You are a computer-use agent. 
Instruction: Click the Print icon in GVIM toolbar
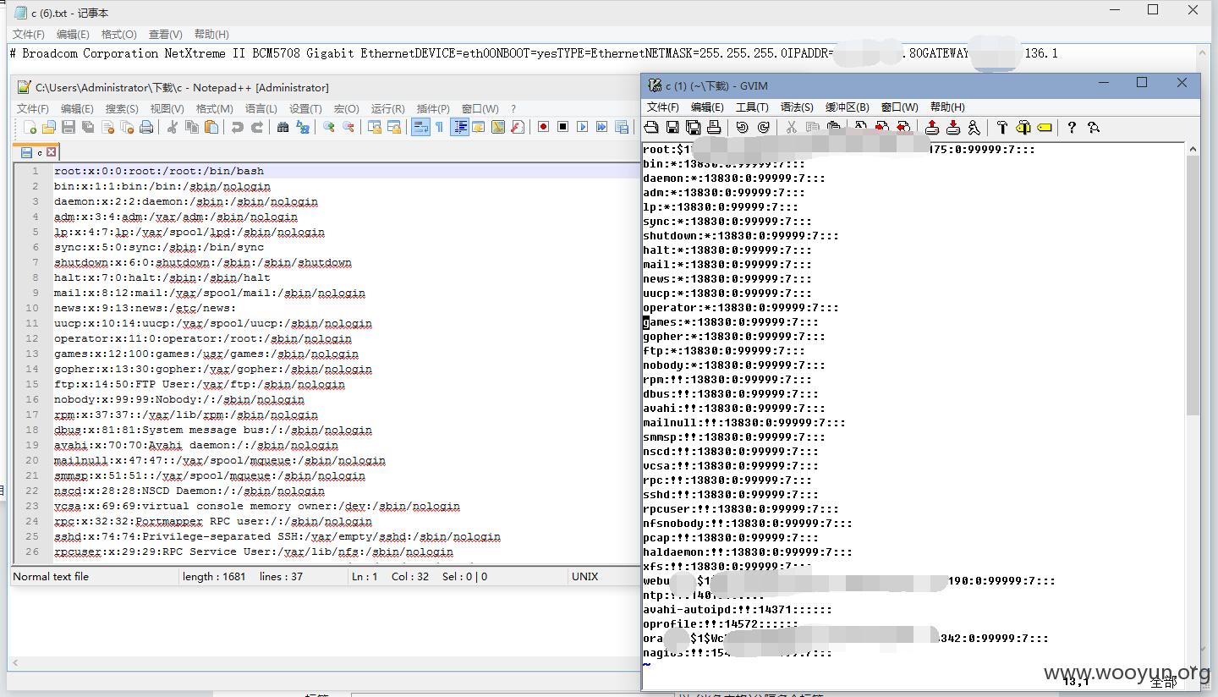point(714,128)
